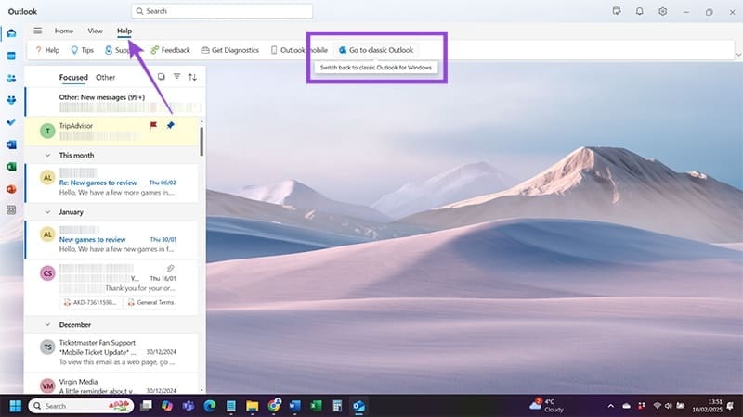Open the weather widget showing 4°C Cloudy
Screen dimensions: 743x417
click(546, 406)
